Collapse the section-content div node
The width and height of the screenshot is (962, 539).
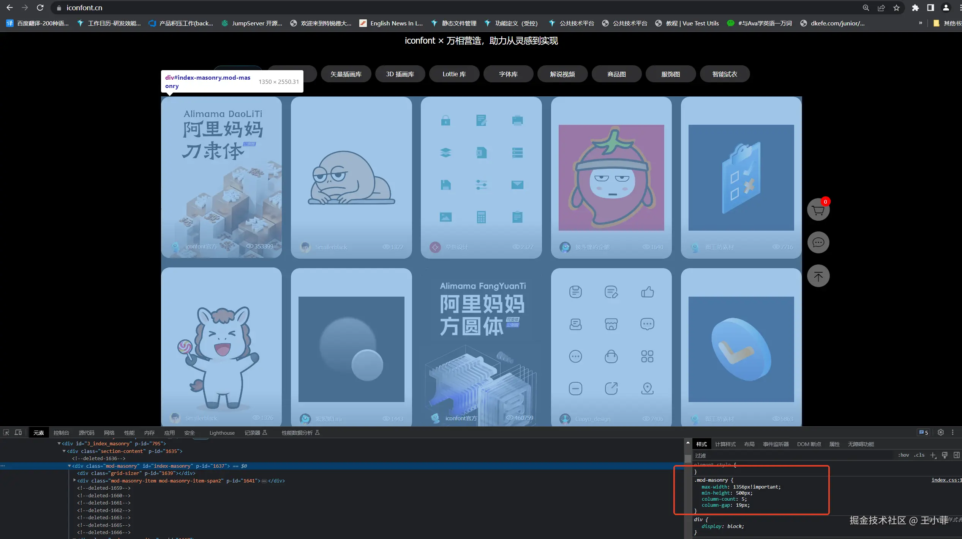(x=64, y=451)
